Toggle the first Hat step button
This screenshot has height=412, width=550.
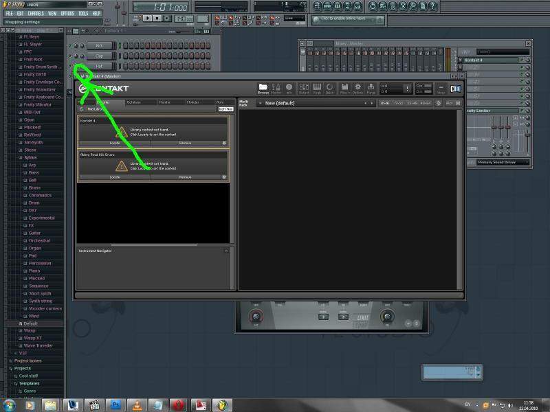pyautogui.click(x=125, y=66)
